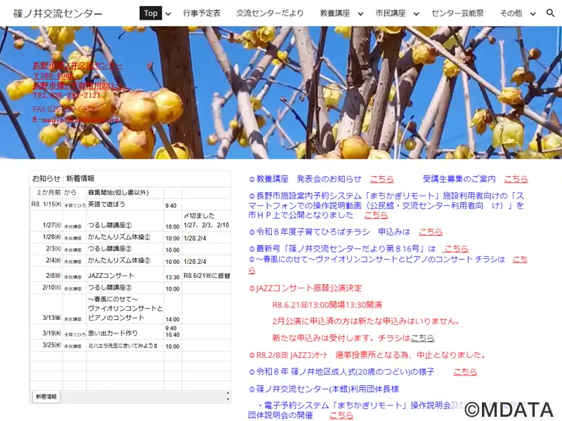Click the JAZZコンサート row in schedule table
562x421 pixels.
pyautogui.click(x=112, y=276)
